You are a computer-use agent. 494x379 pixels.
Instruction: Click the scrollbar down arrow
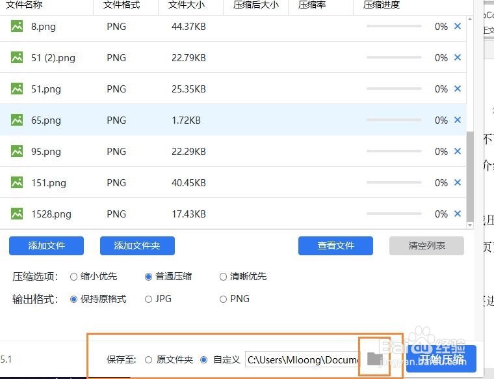[470, 225]
